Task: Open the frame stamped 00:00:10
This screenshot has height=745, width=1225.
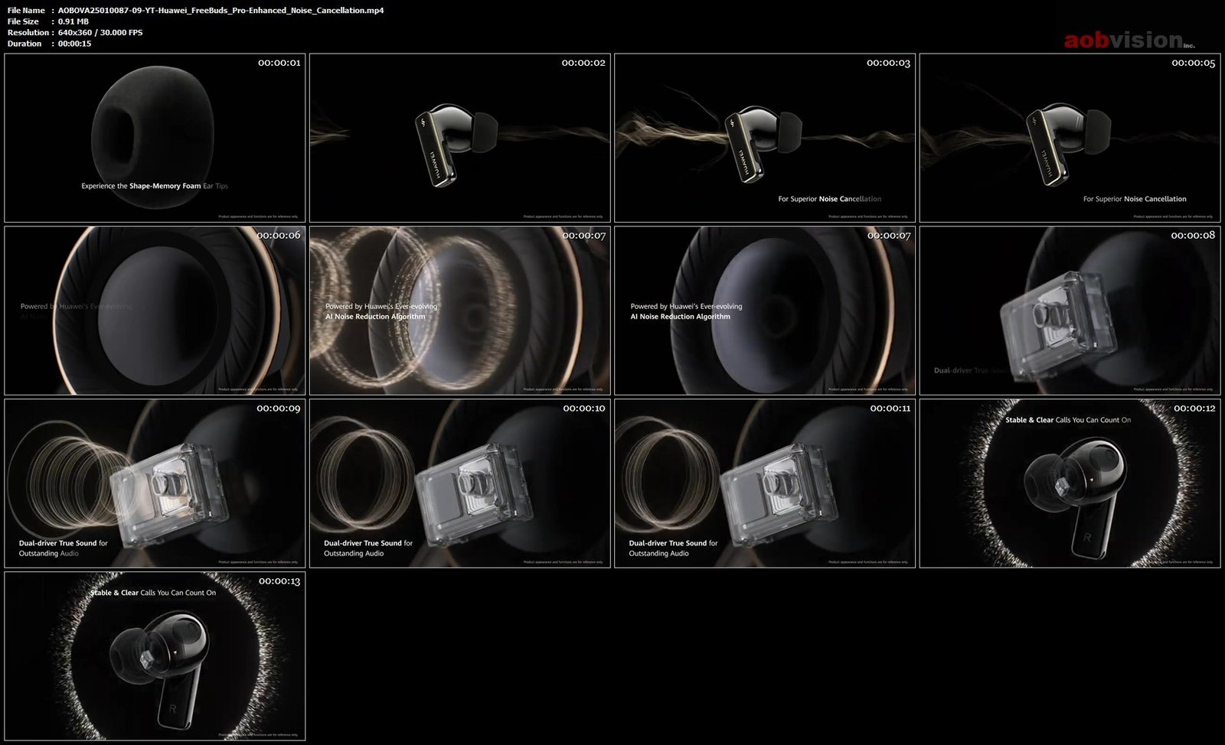Action: pos(460,483)
